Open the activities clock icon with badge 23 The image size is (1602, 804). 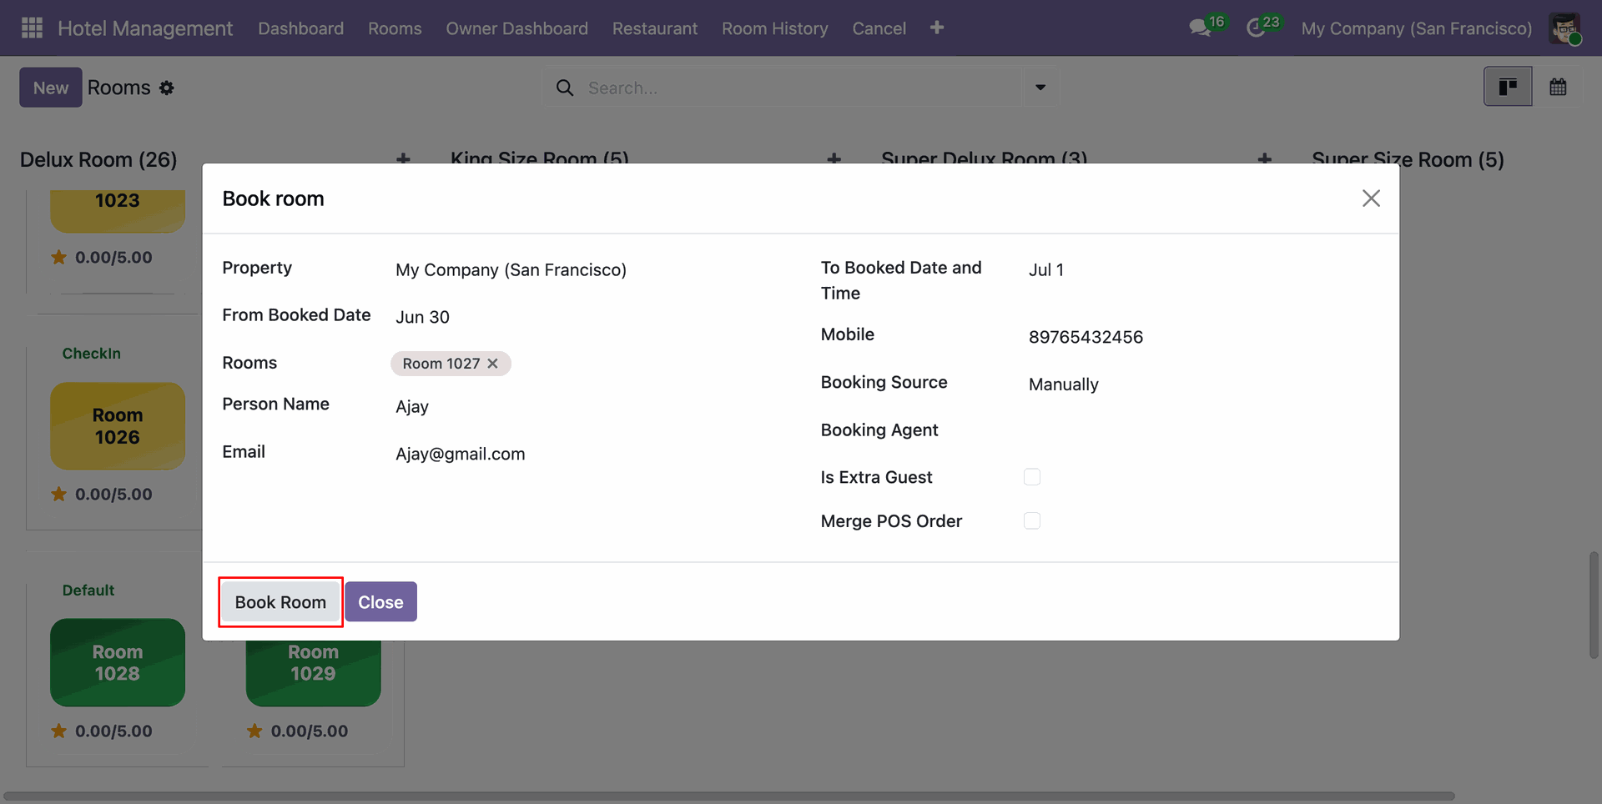point(1256,28)
